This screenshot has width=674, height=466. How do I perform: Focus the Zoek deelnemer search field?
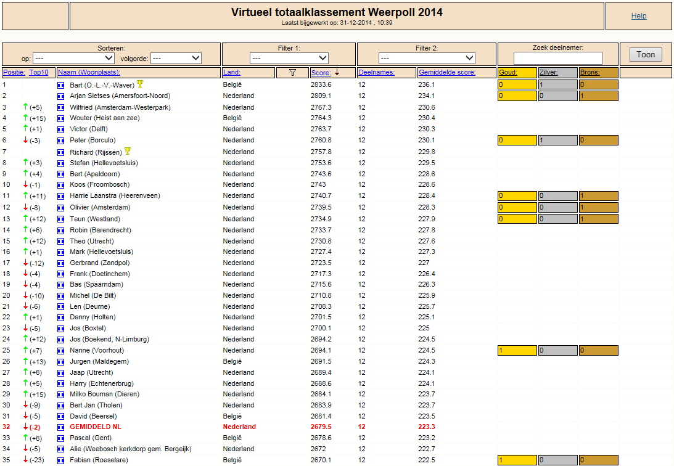point(558,58)
